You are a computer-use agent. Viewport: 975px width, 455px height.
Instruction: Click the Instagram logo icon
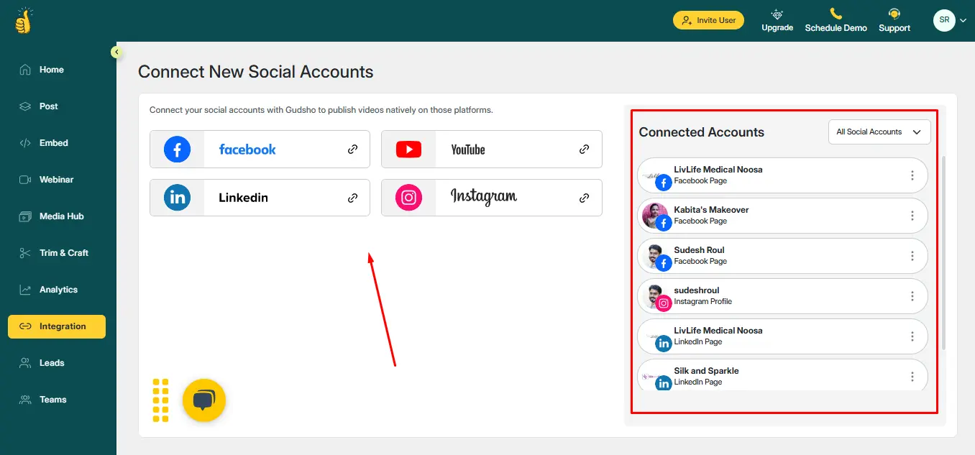(x=408, y=198)
